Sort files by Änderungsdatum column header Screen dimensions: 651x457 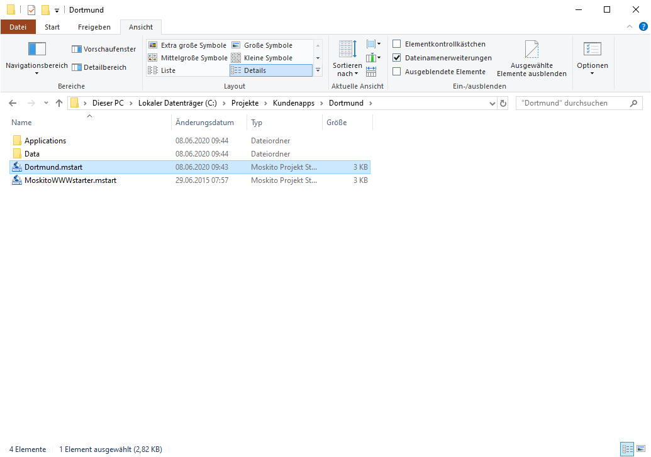point(205,123)
